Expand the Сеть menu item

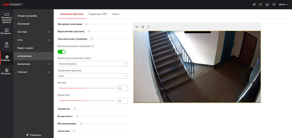pos(33,40)
